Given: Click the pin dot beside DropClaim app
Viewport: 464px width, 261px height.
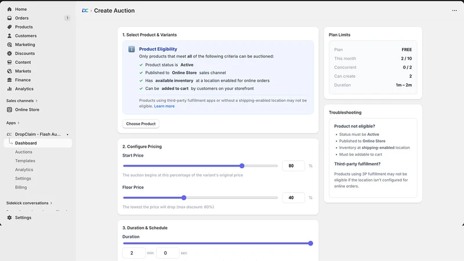Looking at the screenshot, I should pos(67,135).
